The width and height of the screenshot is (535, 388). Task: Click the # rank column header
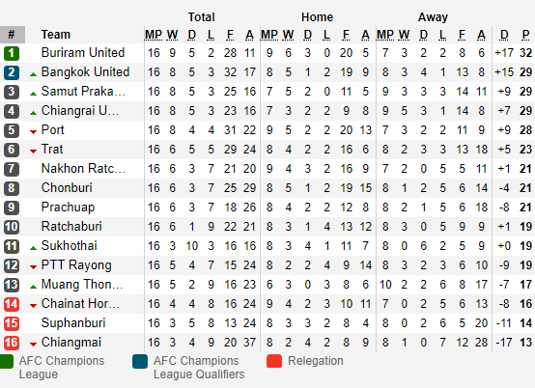click(13, 35)
